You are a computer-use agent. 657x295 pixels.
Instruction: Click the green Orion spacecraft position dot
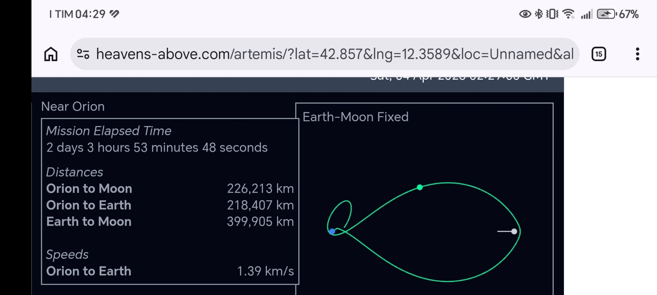point(420,187)
